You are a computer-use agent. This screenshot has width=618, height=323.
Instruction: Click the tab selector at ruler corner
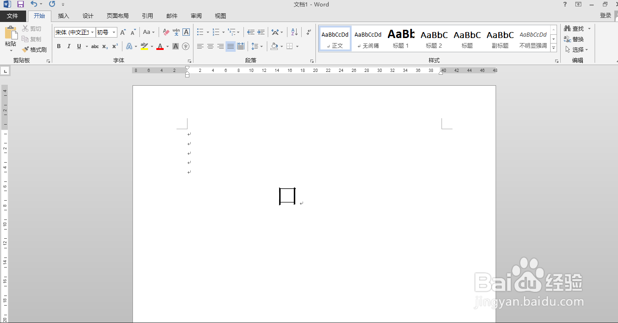pos(5,71)
